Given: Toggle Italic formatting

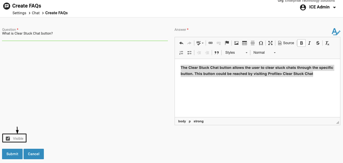Looking at the screenshot, I should click(309, 43).
